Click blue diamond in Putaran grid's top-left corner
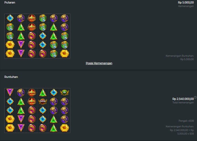This screenshot has height=141, width=197. [x=10, y=18]
